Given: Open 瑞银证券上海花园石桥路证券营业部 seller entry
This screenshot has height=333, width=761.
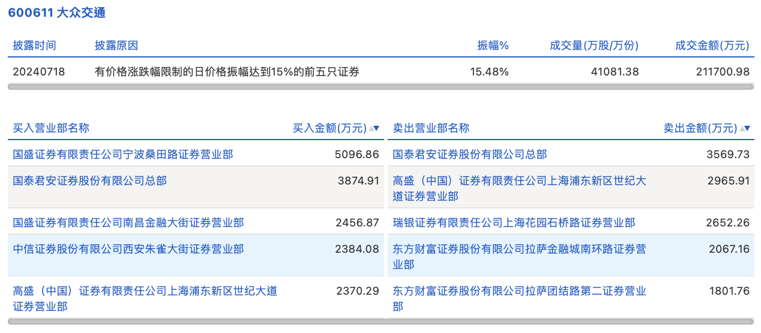Looking at the screenshot, I should [514, 223].
